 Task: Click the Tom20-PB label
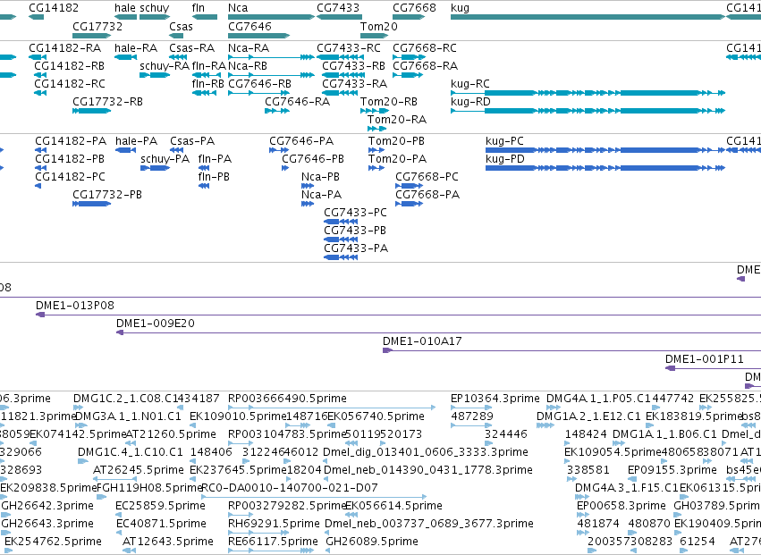click(x=396, y=141)
